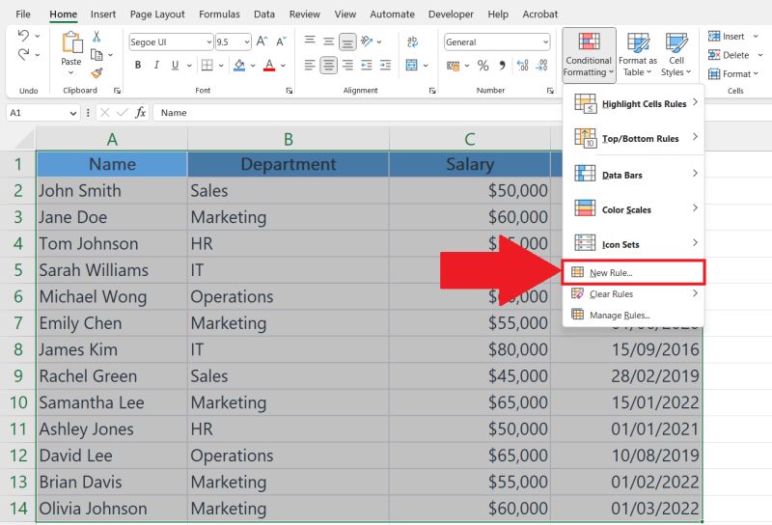This screenshot has height=525, width=772.
Task: Click Accounting Number Format icon
Action: click(453, 66)
